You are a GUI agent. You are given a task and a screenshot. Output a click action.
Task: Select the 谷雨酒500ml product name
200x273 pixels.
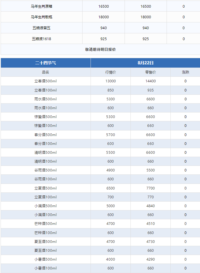(x=46, y=170)
